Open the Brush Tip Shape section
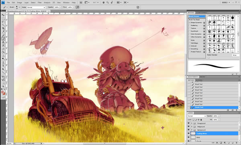 194,20
